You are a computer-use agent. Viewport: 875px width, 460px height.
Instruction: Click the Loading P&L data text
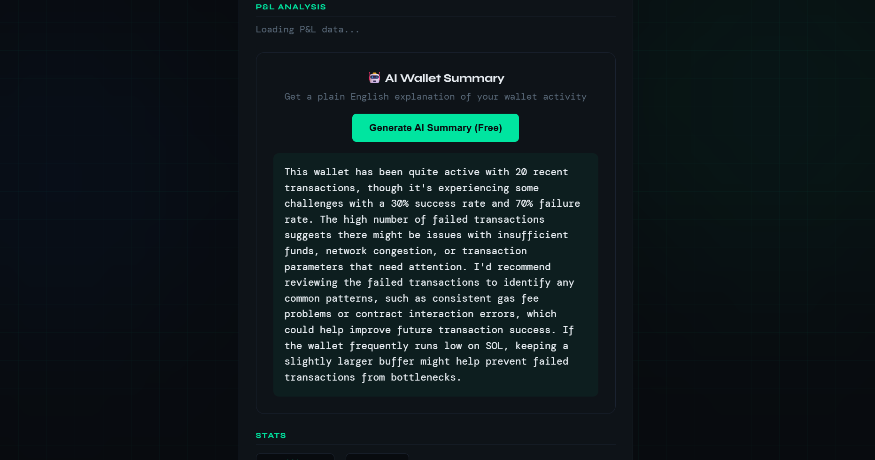pos(308,29)
